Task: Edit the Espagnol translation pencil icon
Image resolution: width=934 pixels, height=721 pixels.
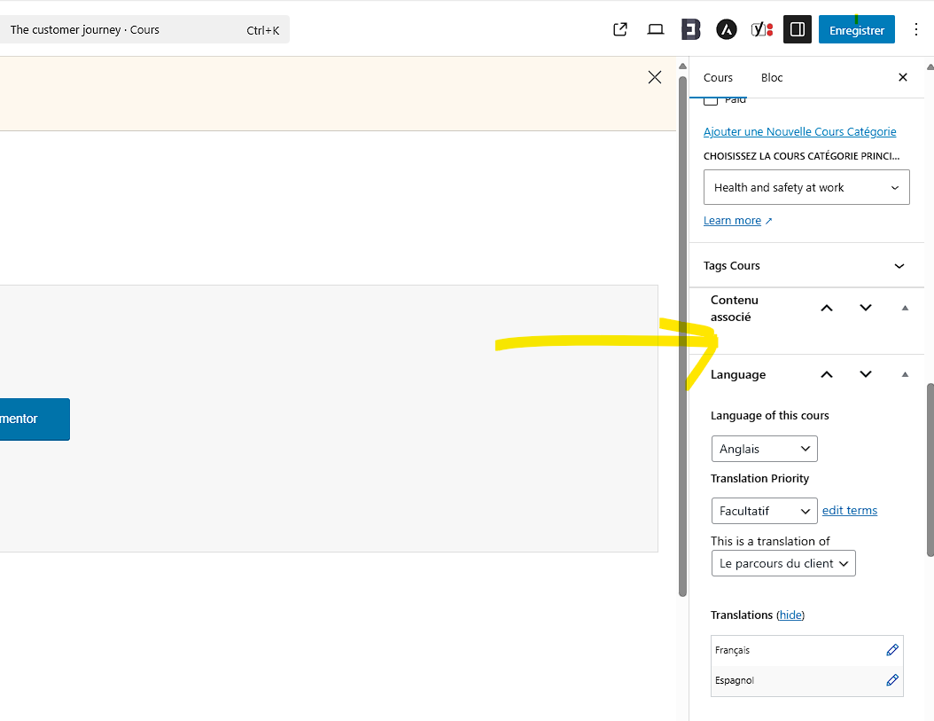Action: [x=892, y=680]
